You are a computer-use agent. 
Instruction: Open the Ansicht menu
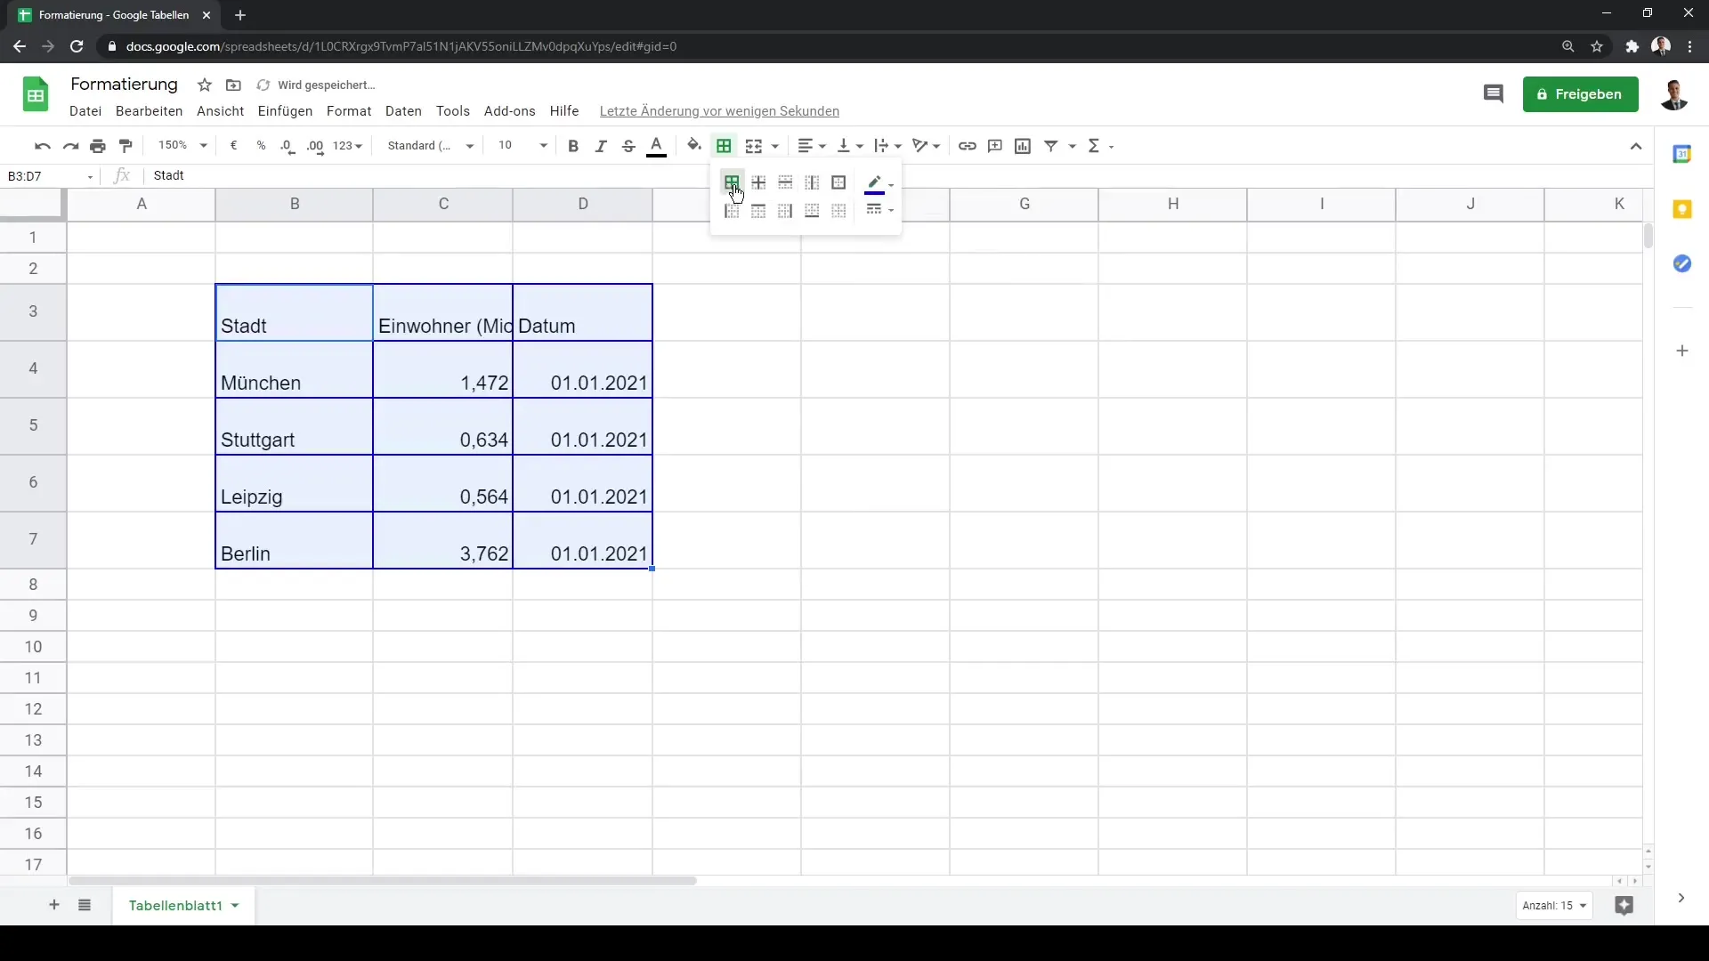tap(221, 111)
